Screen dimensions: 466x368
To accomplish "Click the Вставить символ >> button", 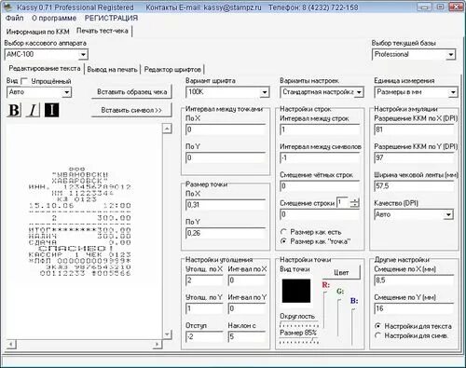I will click(131, 110).
